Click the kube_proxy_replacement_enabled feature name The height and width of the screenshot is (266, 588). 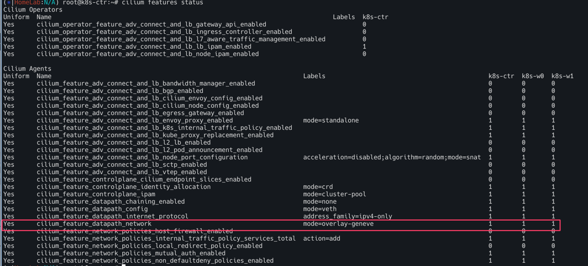click(x=155, y=135)
